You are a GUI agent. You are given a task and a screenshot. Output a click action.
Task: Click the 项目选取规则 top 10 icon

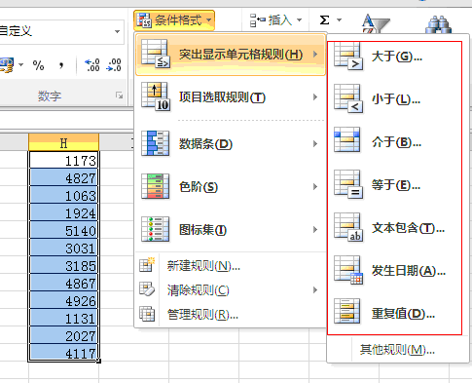click(x=156, y=96)
